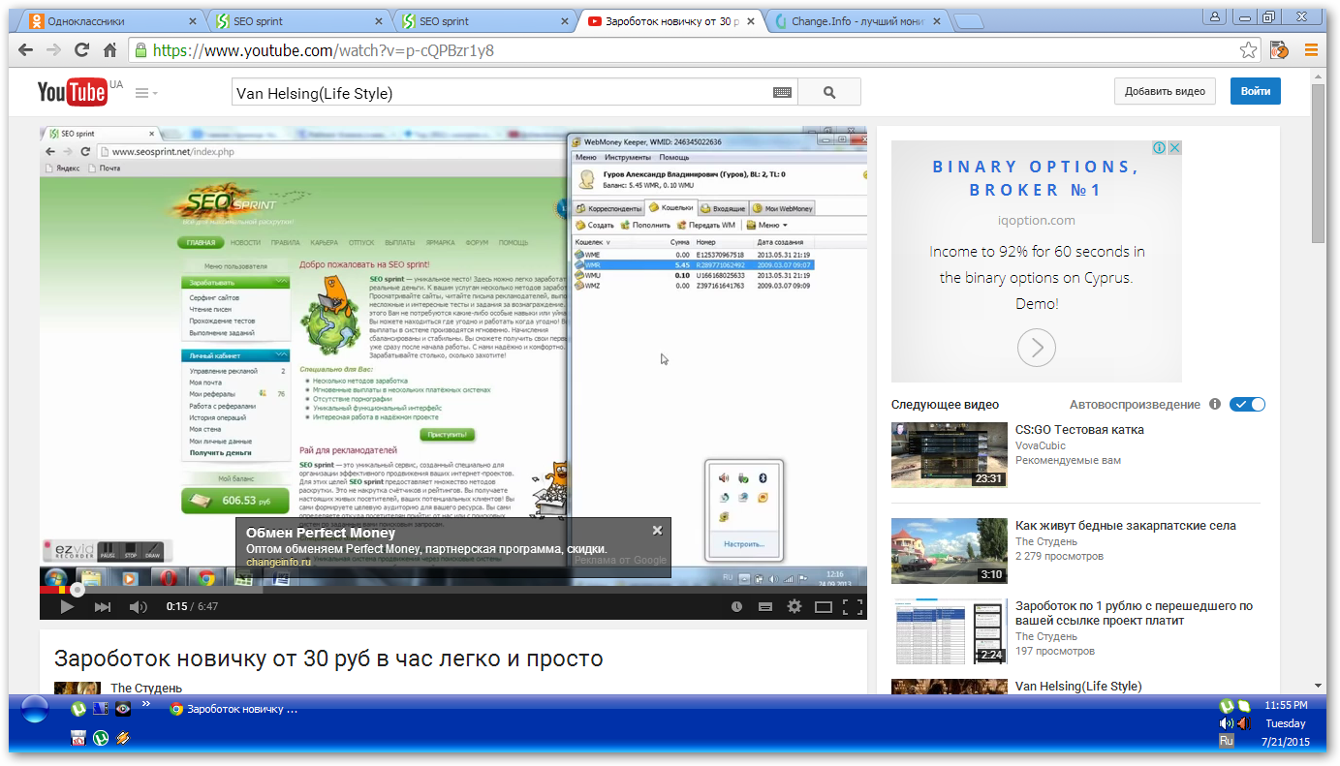
Task: Open the Chrome menu
Action: coord(1312,50)
